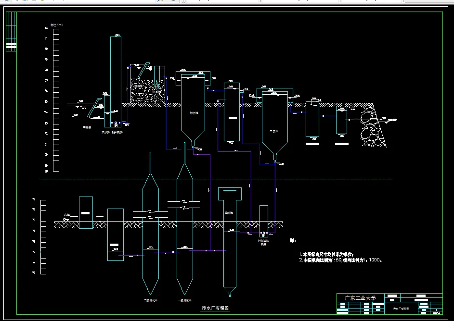Click the '68' mark on the elevation scale
The height and width of the screenshot is (321, 454).
pos(46,171)
